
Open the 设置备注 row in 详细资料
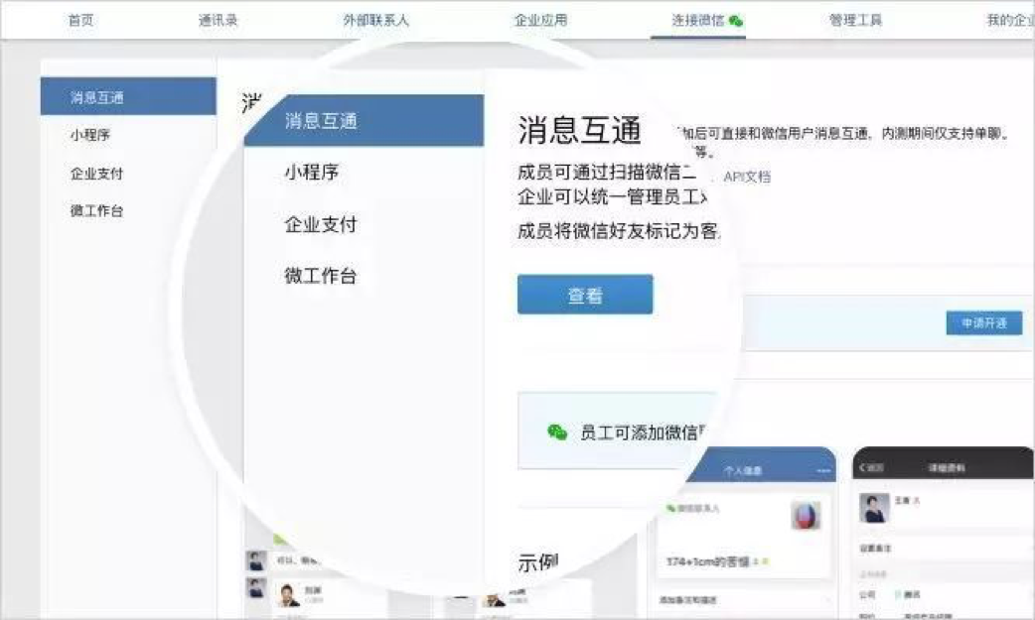point(878,547)
